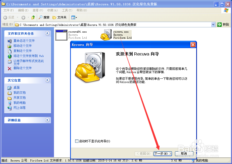Open My Computer (我的电脑) link
This screenshot has width=232, height=164.
pos(19,103)
